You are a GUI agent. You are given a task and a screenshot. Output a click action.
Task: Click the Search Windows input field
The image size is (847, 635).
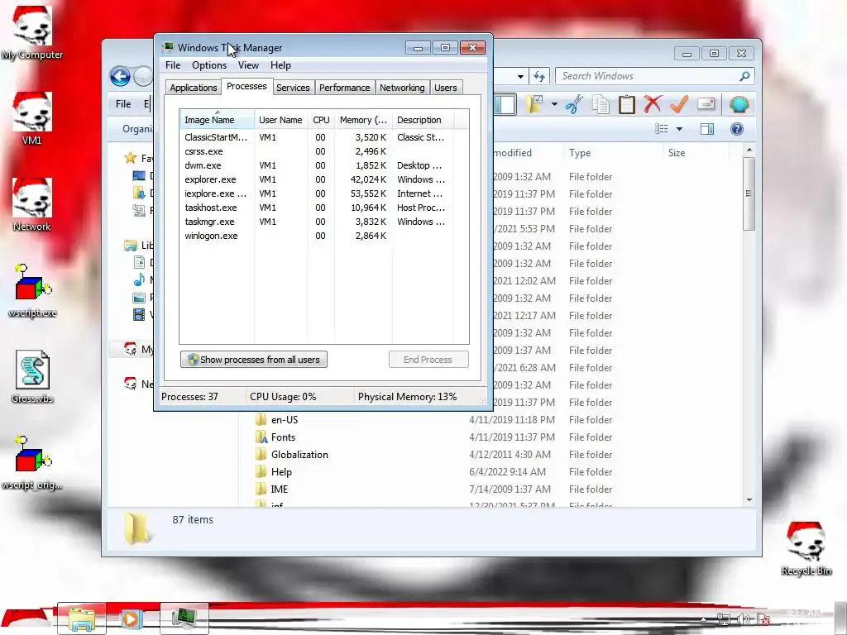[x=647, y=76]
